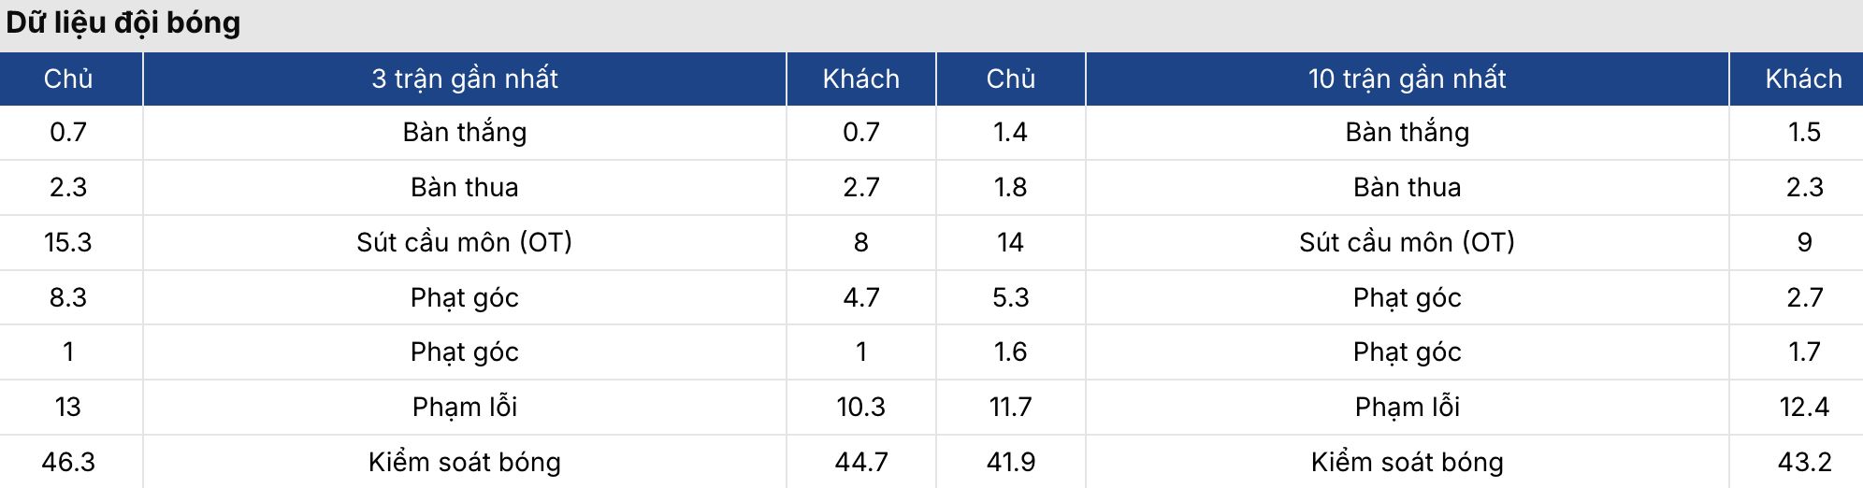The width and height of the screenshot is (1863, 488).
Task: Click the 46.3 home possession value
Action: coord(68,462)
